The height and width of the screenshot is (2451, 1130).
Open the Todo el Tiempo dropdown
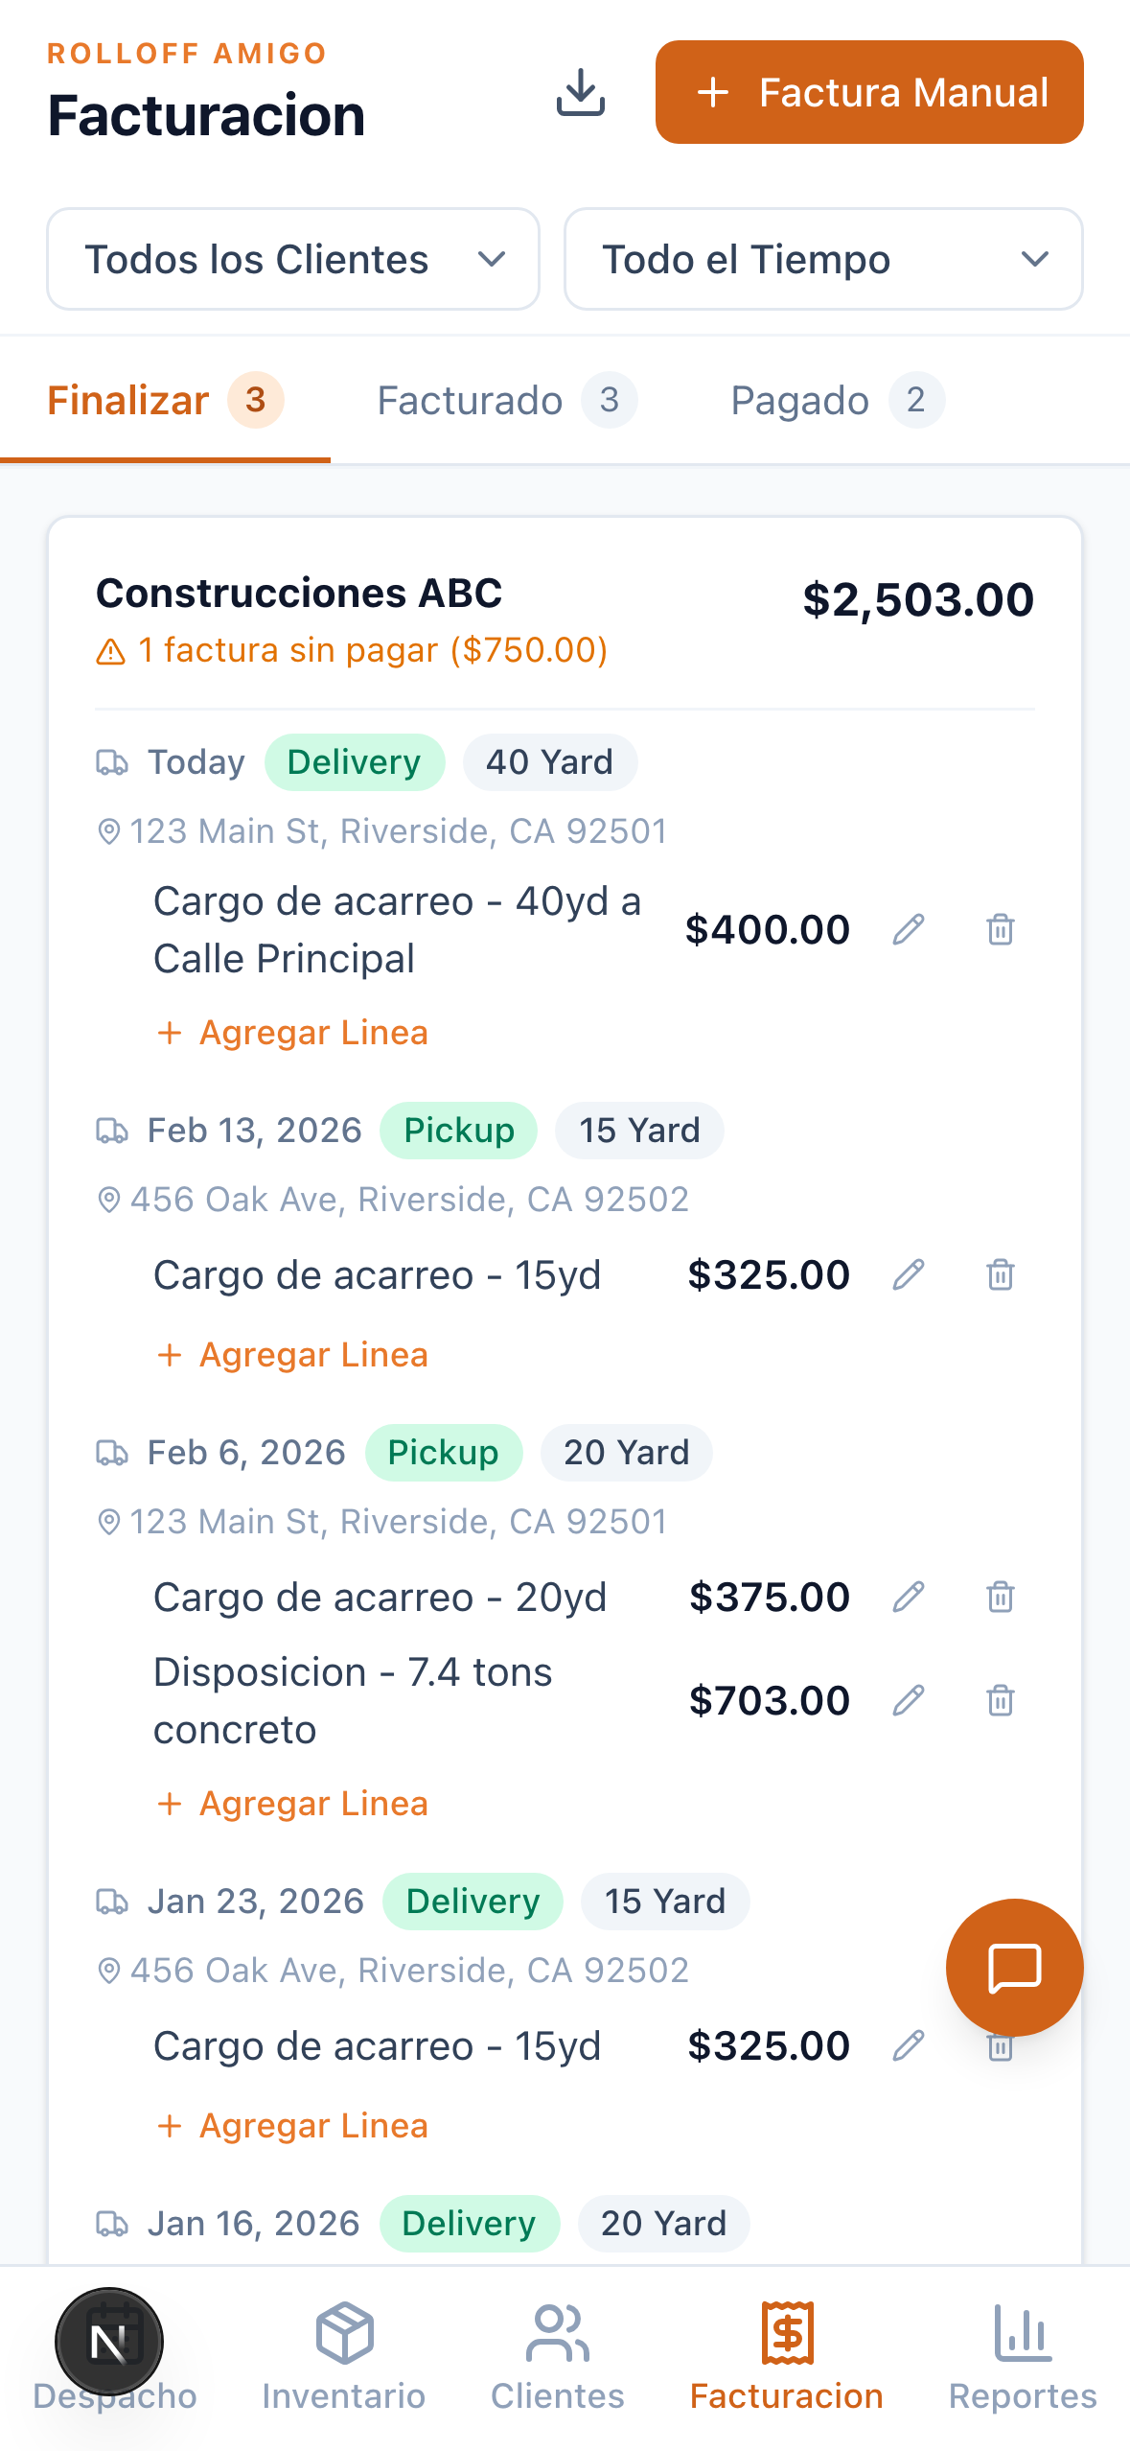click(x=823, y=259)
